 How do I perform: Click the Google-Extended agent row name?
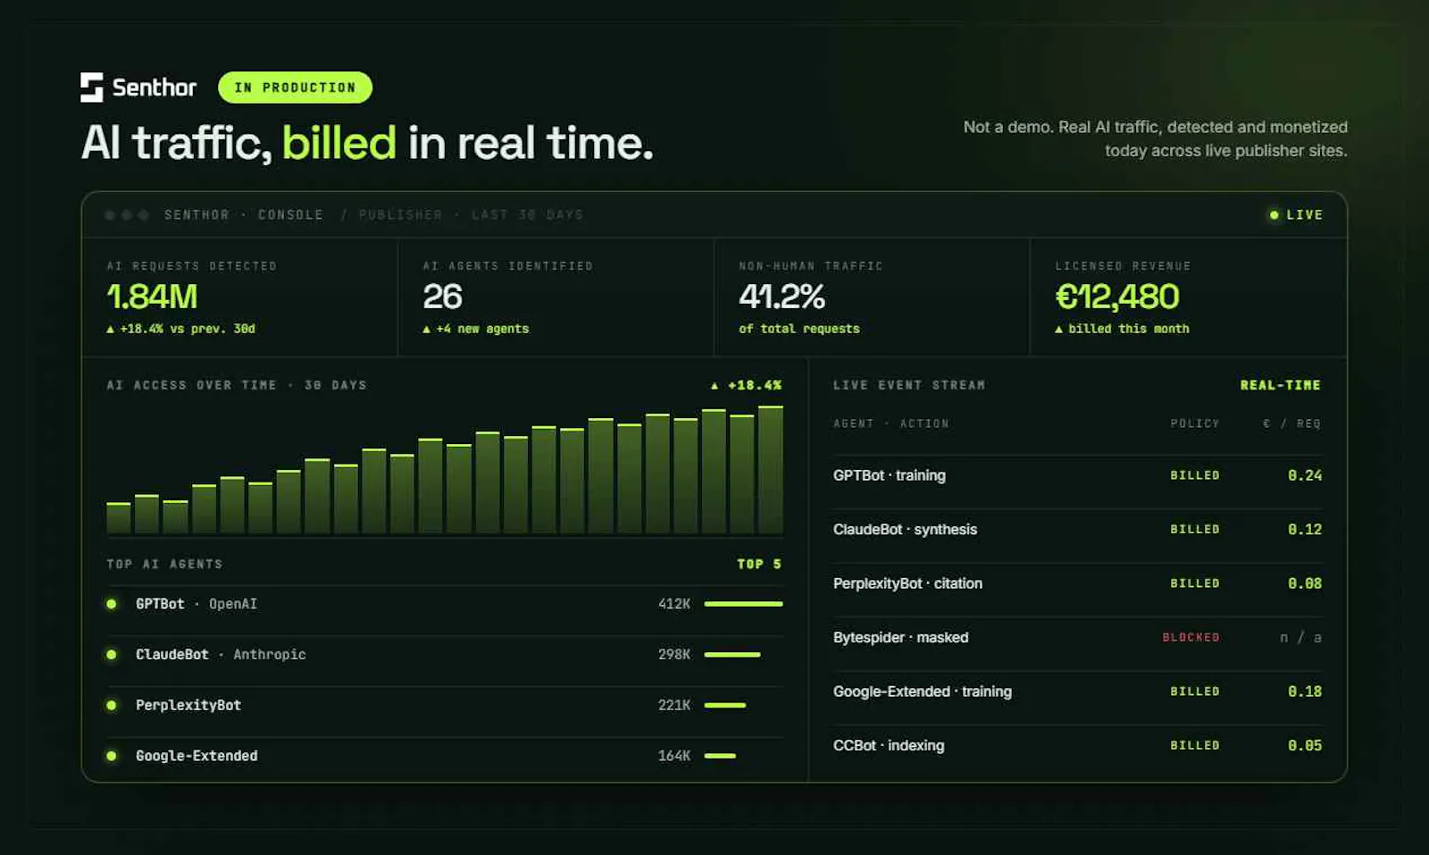point(196,756)
